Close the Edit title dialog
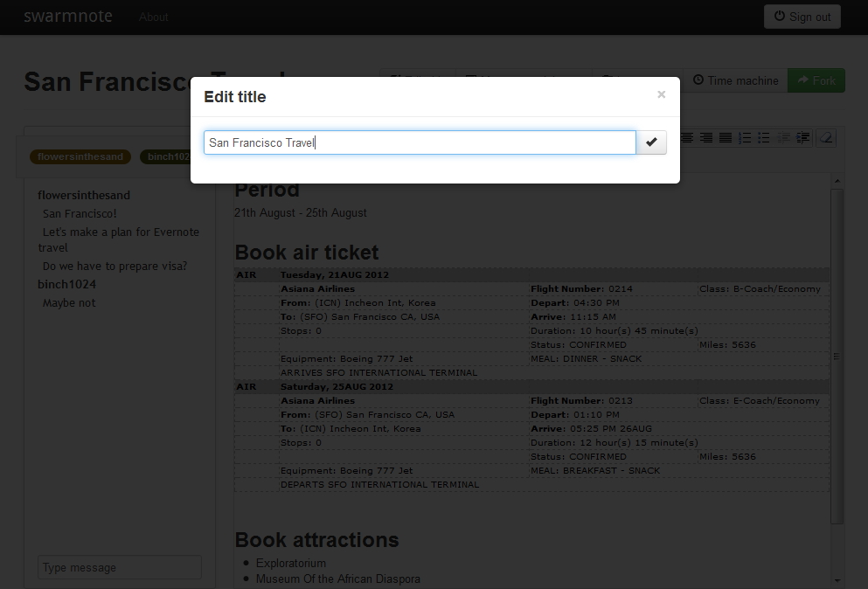The width and height of the screenshot is (868, 589). (661, 94)
